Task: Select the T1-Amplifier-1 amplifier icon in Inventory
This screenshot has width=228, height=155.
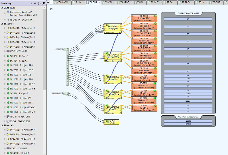Action: [8, 28]
